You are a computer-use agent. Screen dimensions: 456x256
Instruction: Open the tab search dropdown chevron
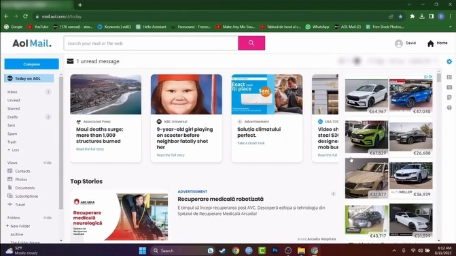tap(409, 4)
